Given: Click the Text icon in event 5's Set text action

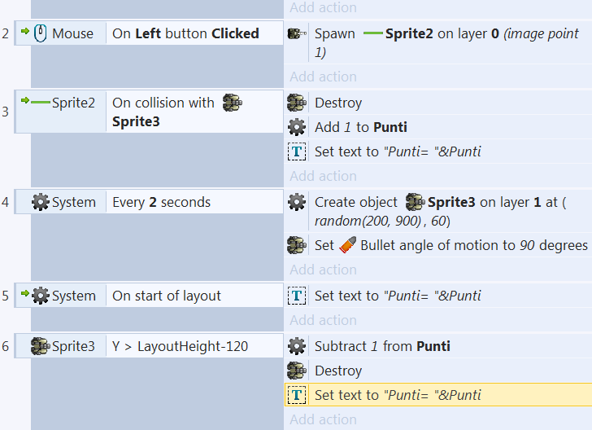Looking at the screenshot, I should (x=297, y=296).
